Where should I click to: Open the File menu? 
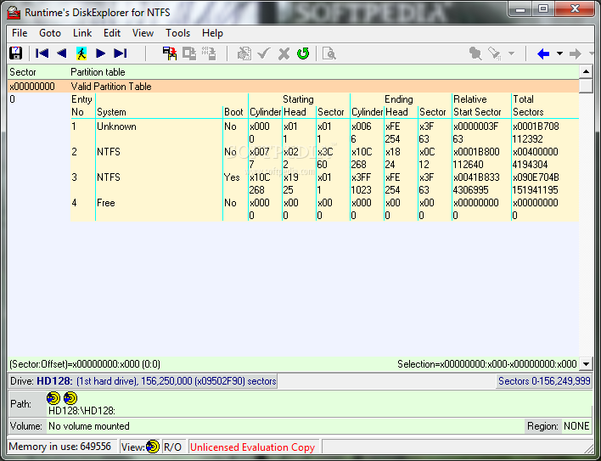pyautogui.click(x=20, y=33)
